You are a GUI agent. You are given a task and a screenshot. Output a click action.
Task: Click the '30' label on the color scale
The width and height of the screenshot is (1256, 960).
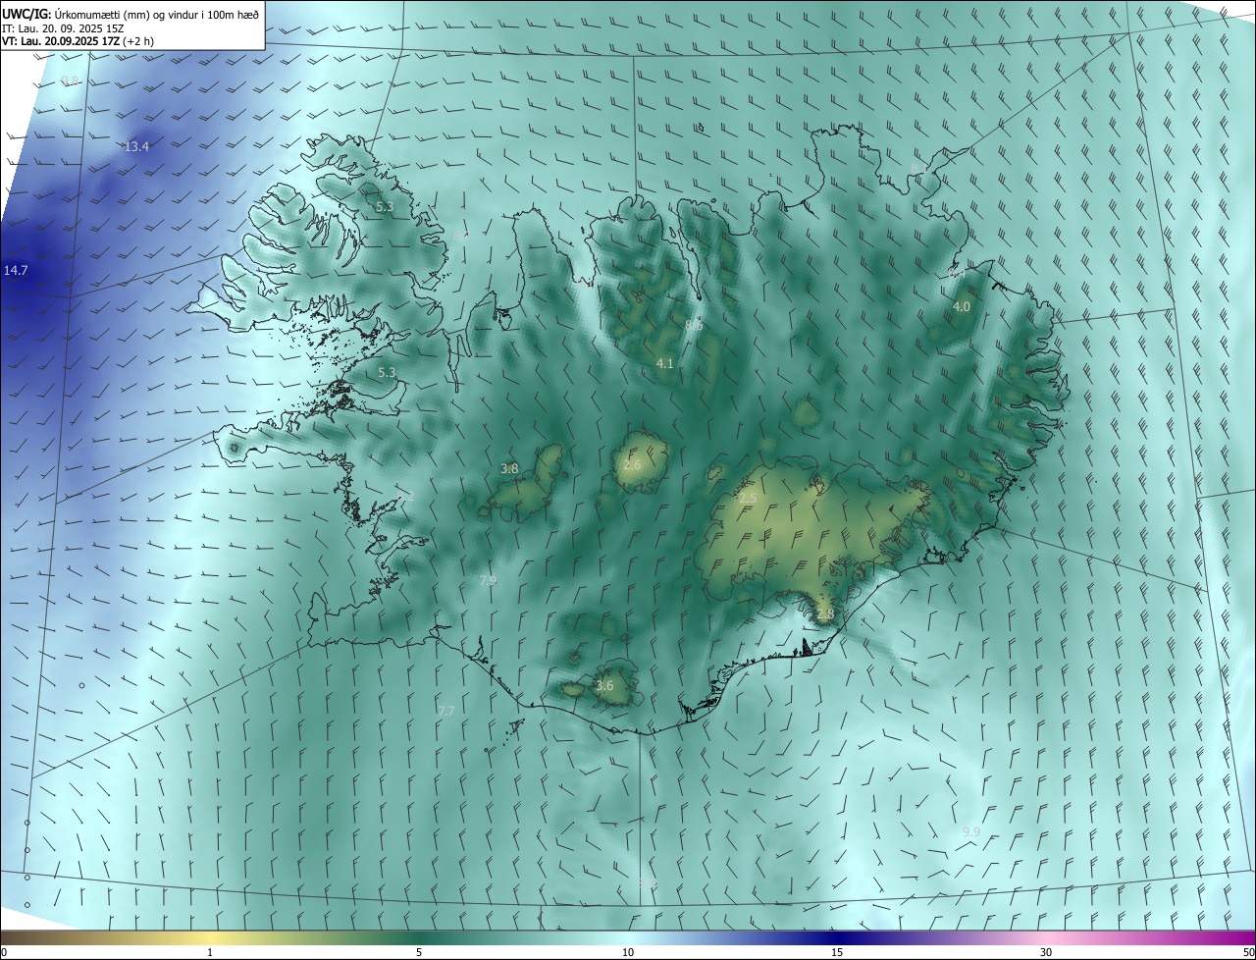(x=1046, y=952)
